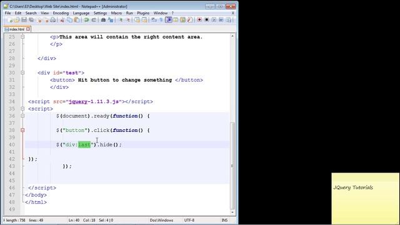
Task: Collapse the red fold marker on line 38
Action: pos(22,130)
